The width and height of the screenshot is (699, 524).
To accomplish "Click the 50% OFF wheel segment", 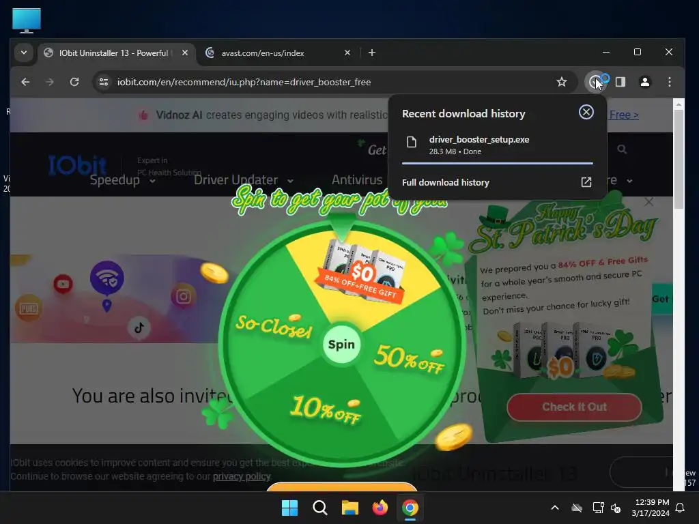I will click(x=409, y=359).
